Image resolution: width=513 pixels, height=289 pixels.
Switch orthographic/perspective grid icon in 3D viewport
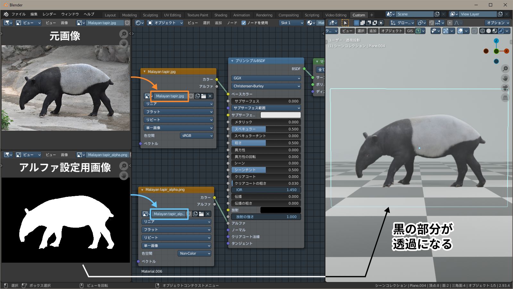(505, 98)
